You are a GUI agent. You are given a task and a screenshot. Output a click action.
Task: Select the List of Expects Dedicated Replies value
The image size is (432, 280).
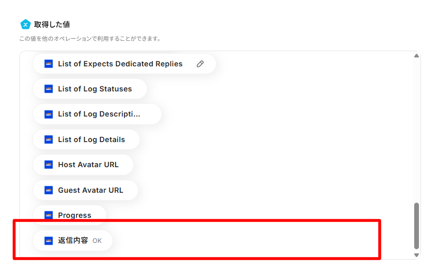[124, 64]
